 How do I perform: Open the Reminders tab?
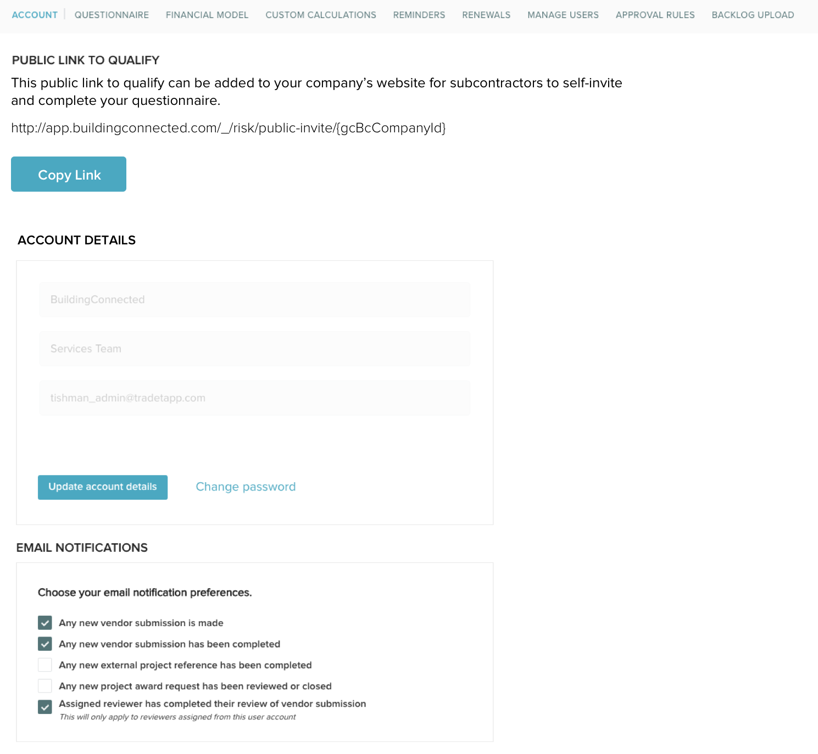419,15
